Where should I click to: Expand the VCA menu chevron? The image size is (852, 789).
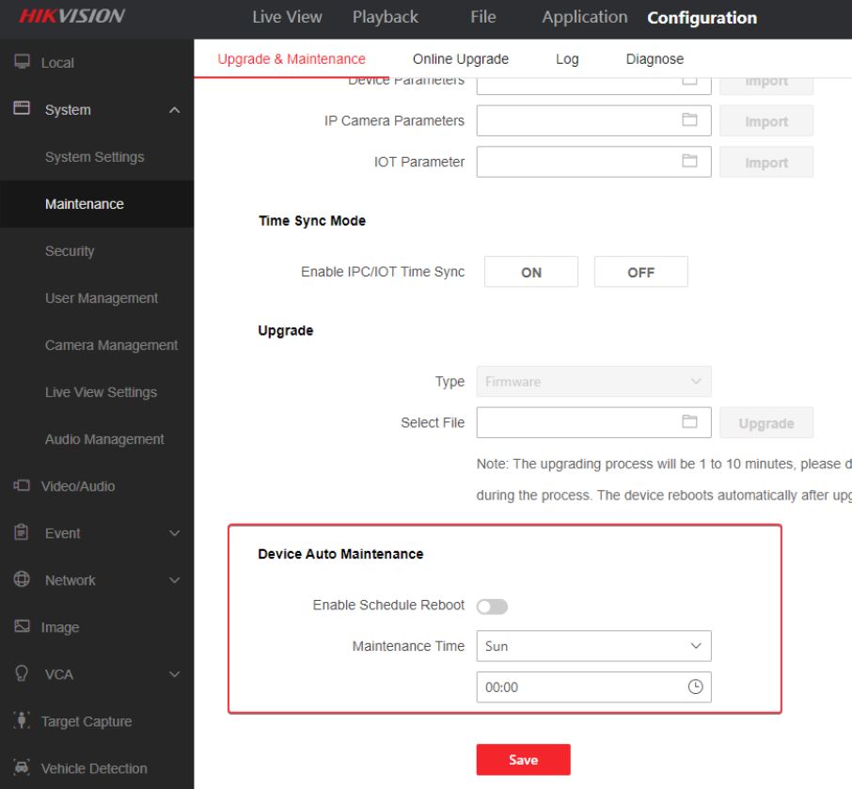point(174,674)
